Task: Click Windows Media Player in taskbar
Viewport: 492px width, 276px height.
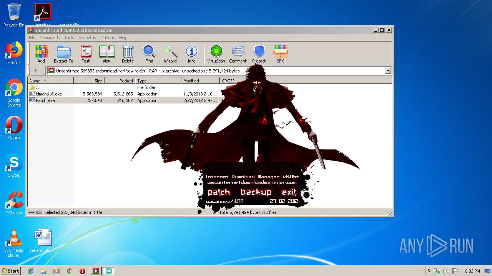Action: tap(57, 271)
